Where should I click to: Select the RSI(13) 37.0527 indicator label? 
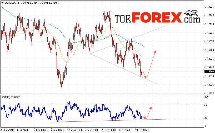coord(11,97)
